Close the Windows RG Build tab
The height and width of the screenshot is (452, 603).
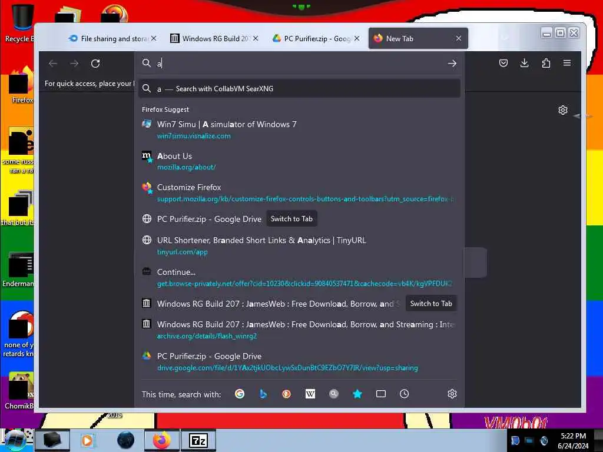point(256,38)
